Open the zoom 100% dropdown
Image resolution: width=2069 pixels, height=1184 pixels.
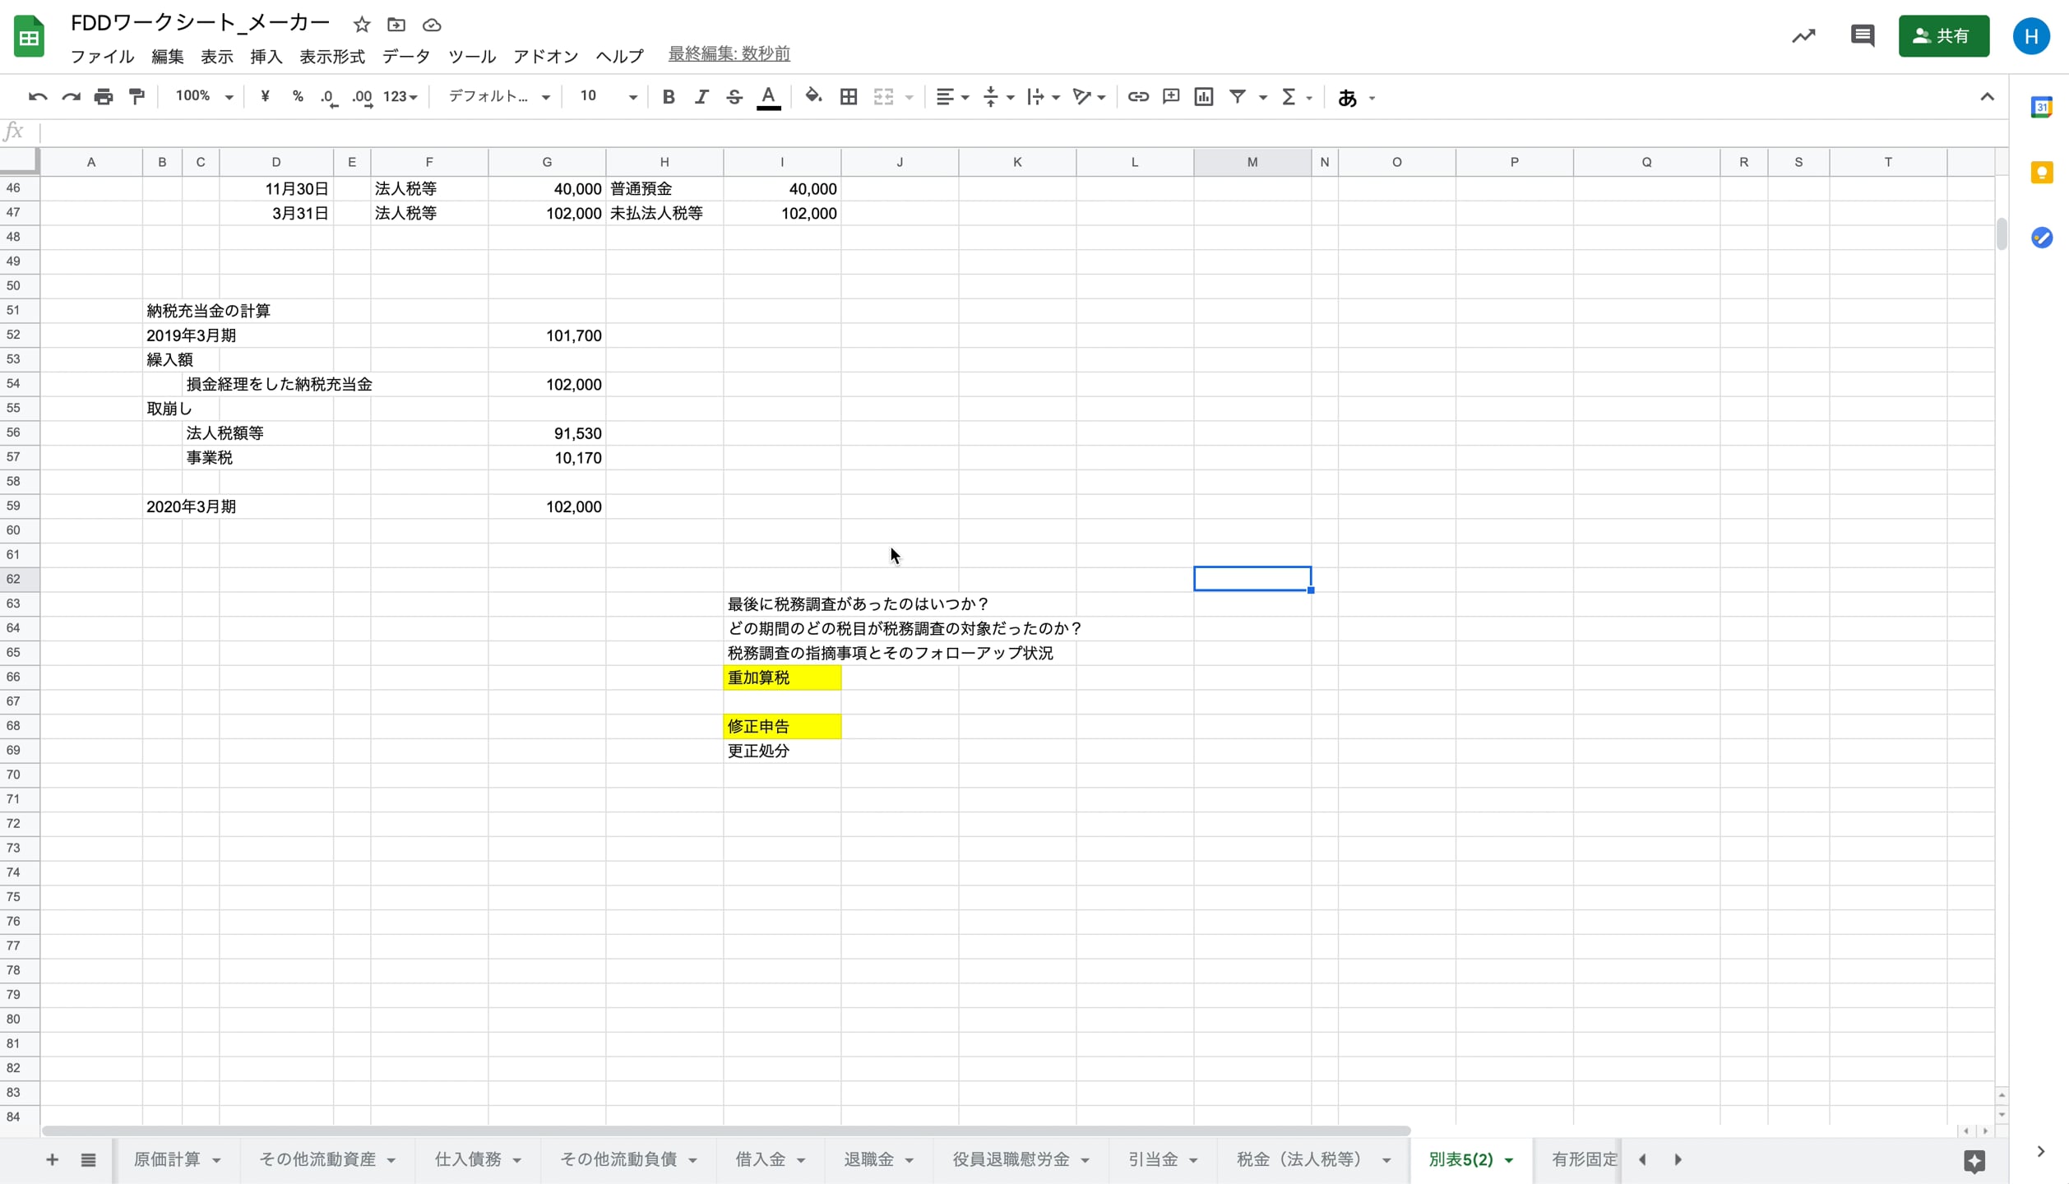tap(204, 96)
